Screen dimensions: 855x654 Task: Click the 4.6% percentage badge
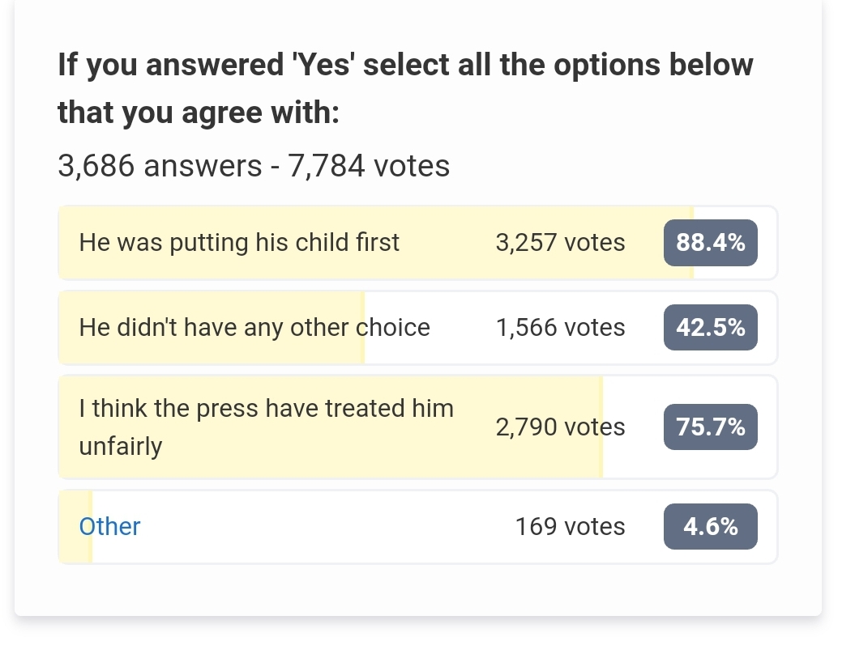pyautogui.click(x=711, y=527)
